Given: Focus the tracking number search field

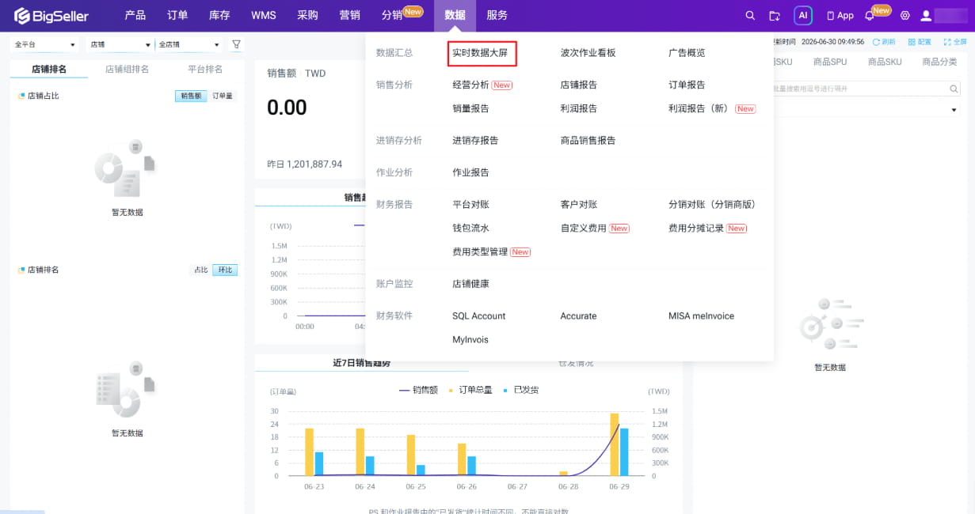Looking at the screenshot, I should coord(859,89).
